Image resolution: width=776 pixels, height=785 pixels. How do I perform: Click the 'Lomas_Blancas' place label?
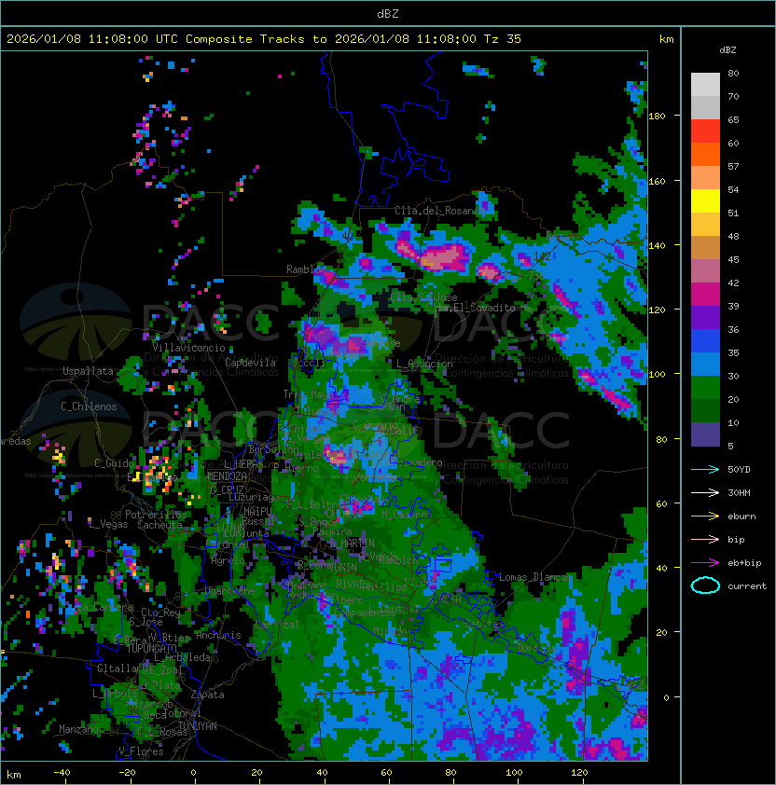[x=535, y=577]
